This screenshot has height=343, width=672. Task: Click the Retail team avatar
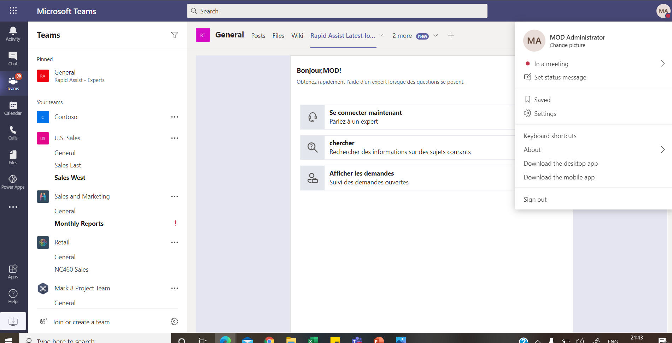point(43,242)
